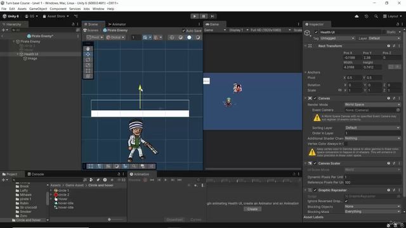Image resolution: width=406 pixels, height=228 pixels.
Task: Open the Pivot mode dropdown in Scene
Action: pos(95,37)
